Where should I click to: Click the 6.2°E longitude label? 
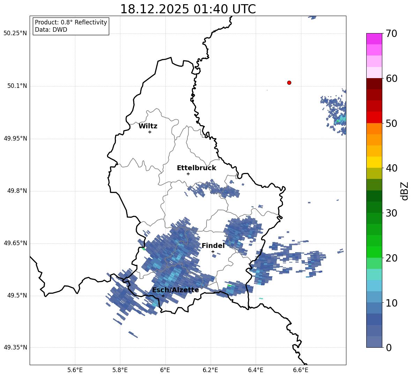point(210,370)
